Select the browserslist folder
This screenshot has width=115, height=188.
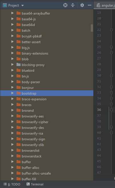(31, 151)
